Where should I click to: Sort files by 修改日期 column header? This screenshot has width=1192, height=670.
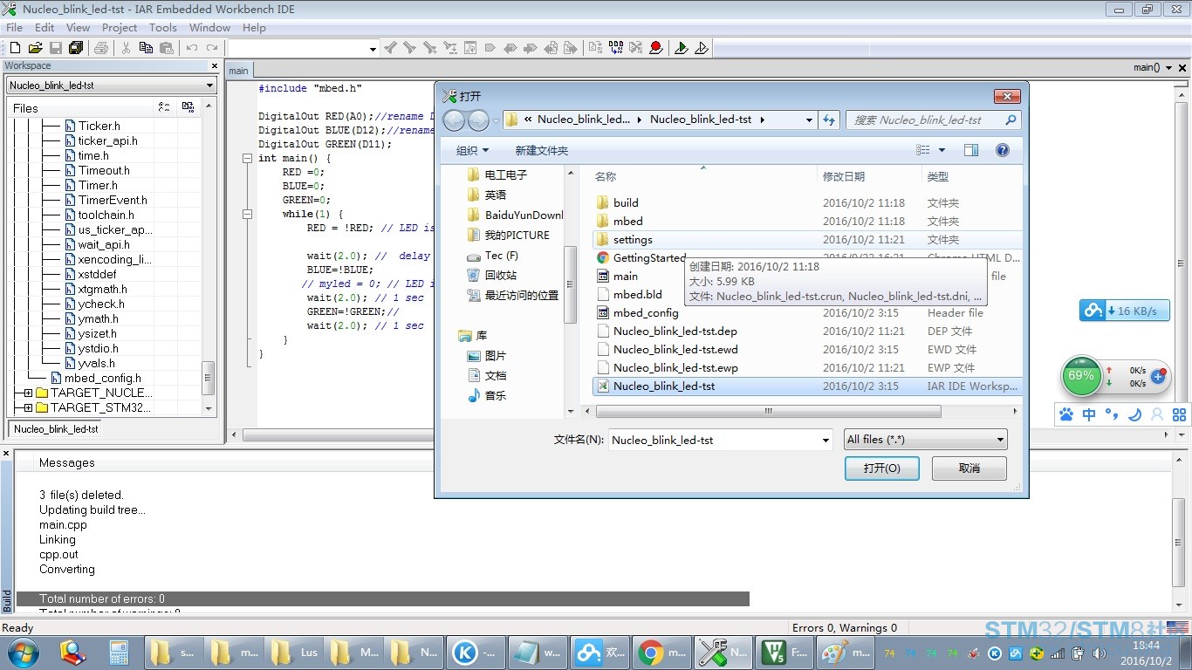(x=868, y=177)
